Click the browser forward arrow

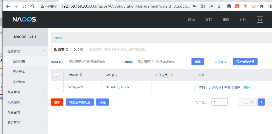[x=16, y=6]
